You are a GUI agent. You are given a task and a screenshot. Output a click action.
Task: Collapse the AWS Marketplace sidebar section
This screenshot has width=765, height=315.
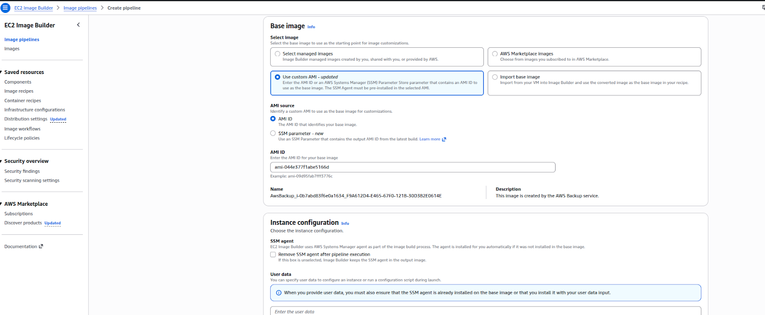[x=1, y=204]
